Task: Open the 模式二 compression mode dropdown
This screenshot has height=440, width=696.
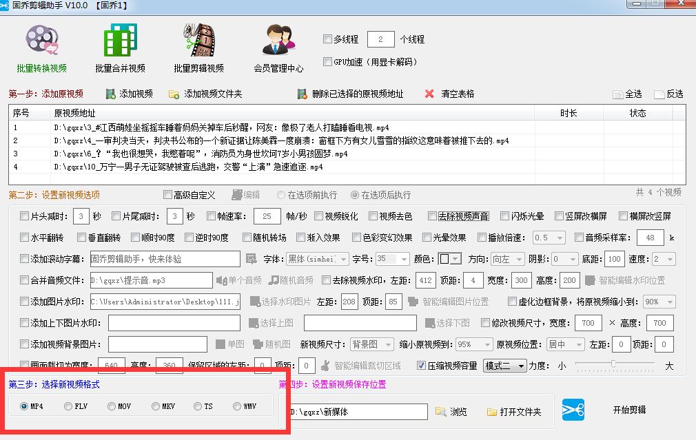Action: pyautogui.click(x=506, y=366)
